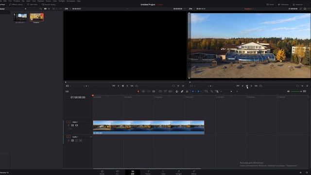Open the source viewer mode dropdown
Screen dimensions: 311x175
(68, 86)
